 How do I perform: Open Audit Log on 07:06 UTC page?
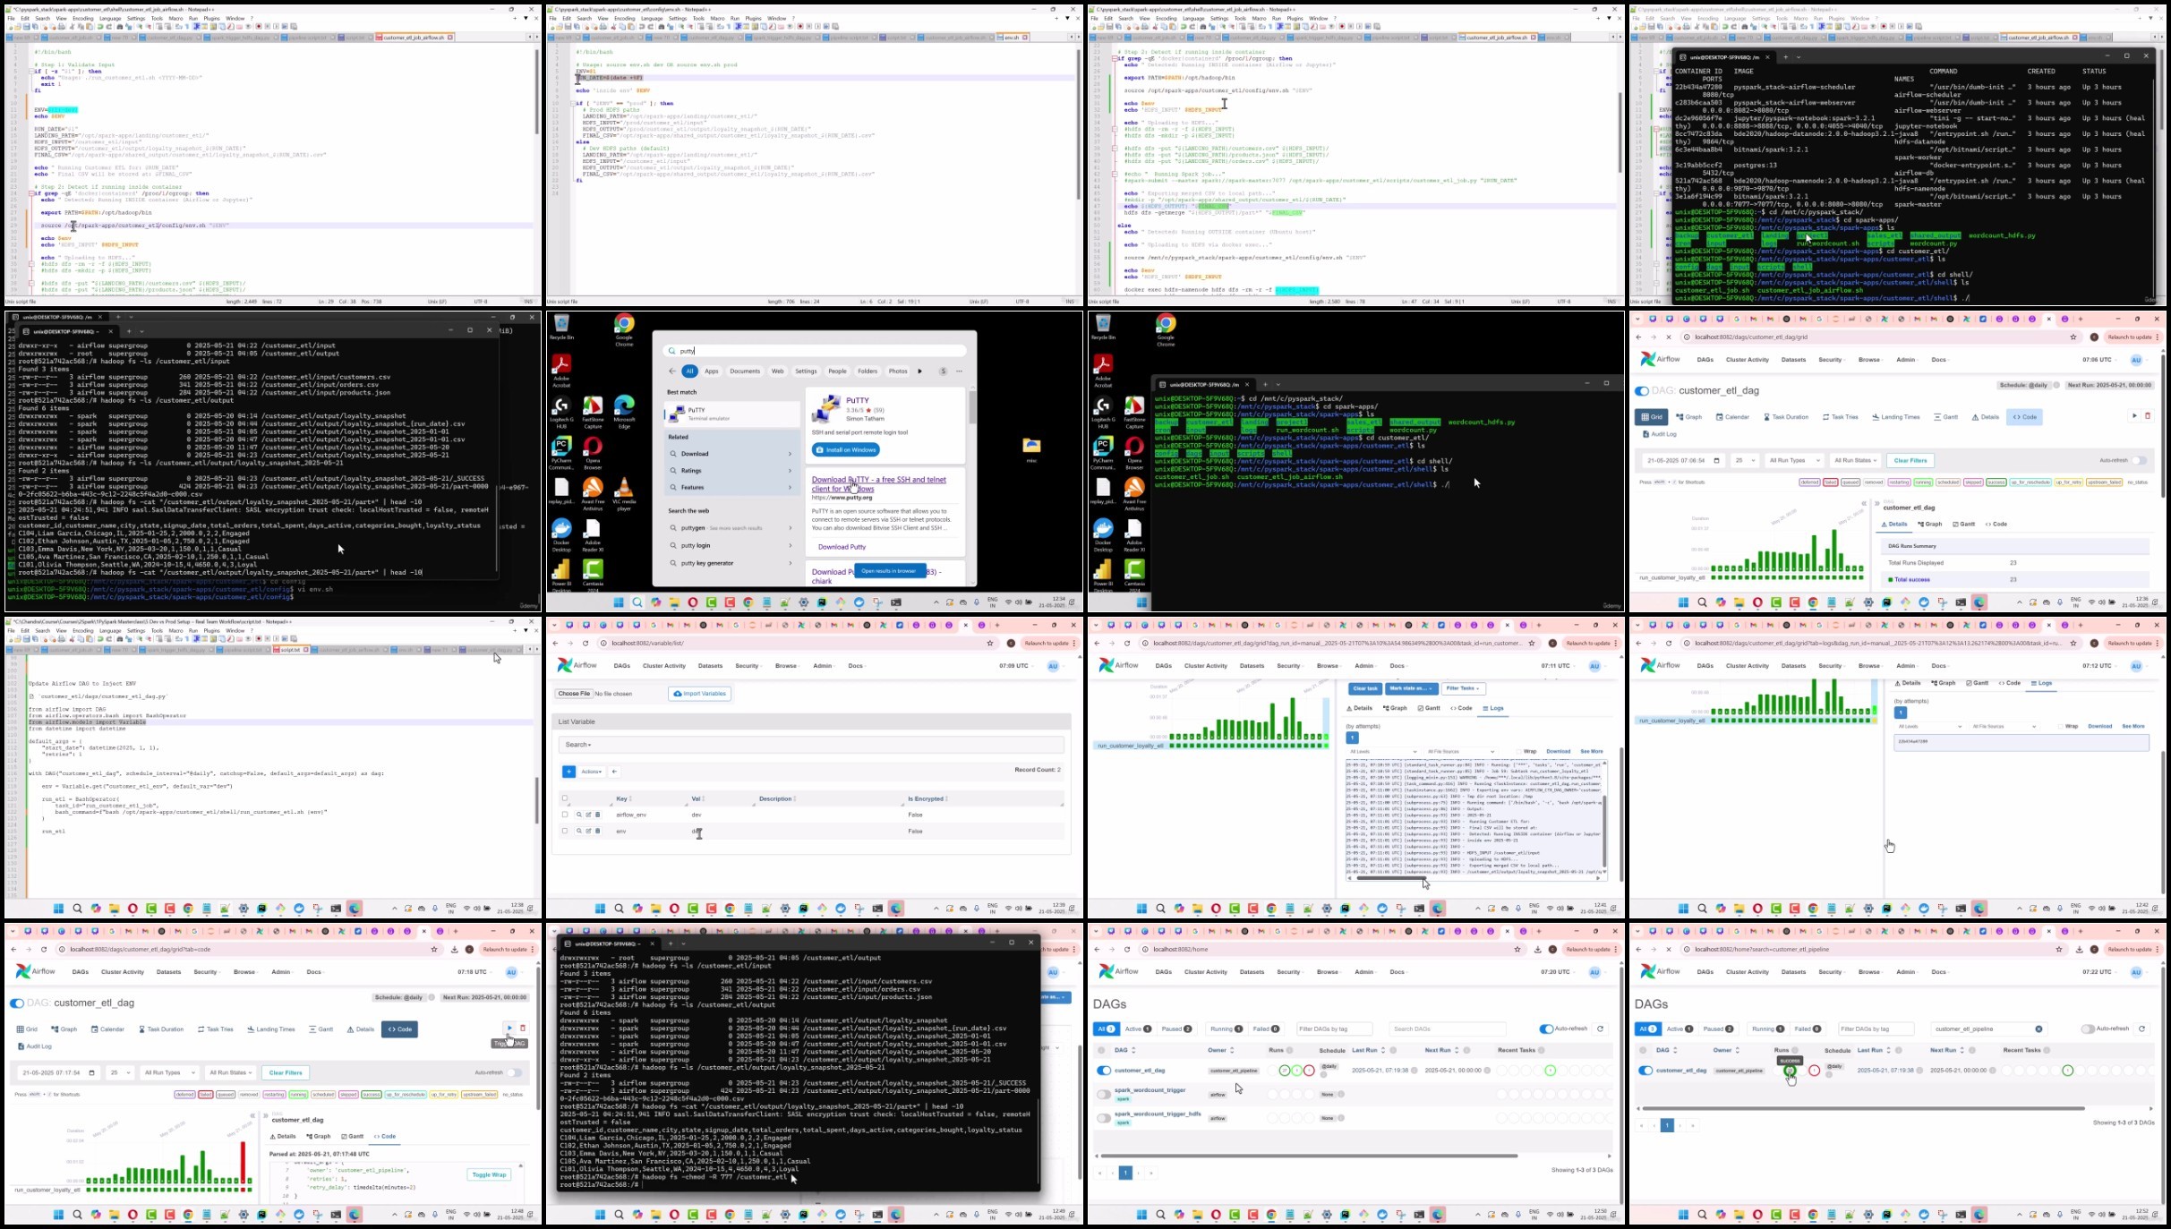coord(1660,434)
